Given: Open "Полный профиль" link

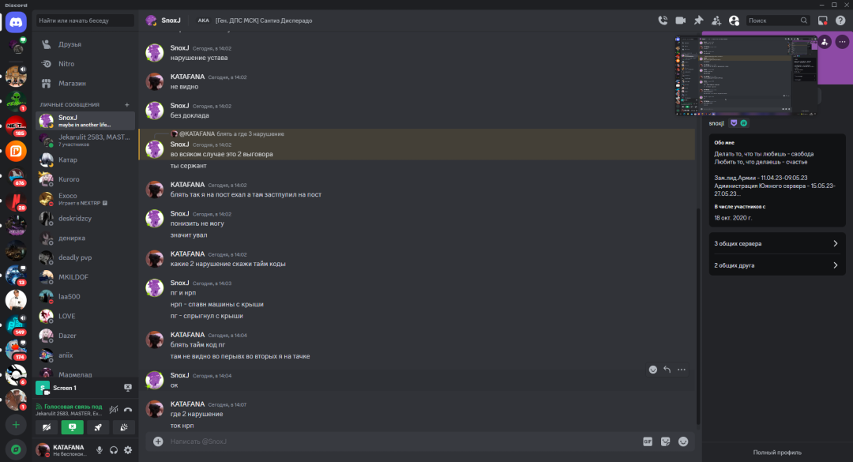Looking at the screenshot, I should [777, 453].
